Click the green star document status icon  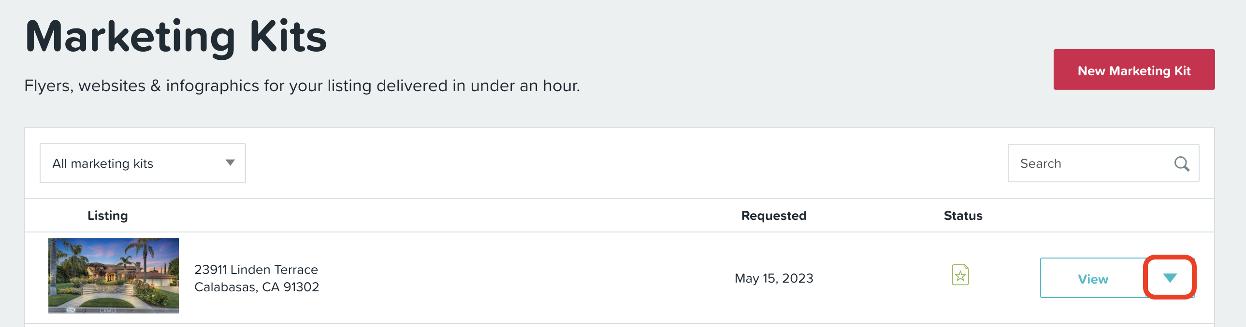click(x=960, y=275)
